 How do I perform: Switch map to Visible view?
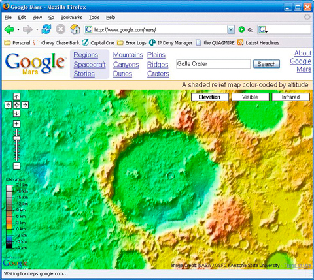point(250,97)
